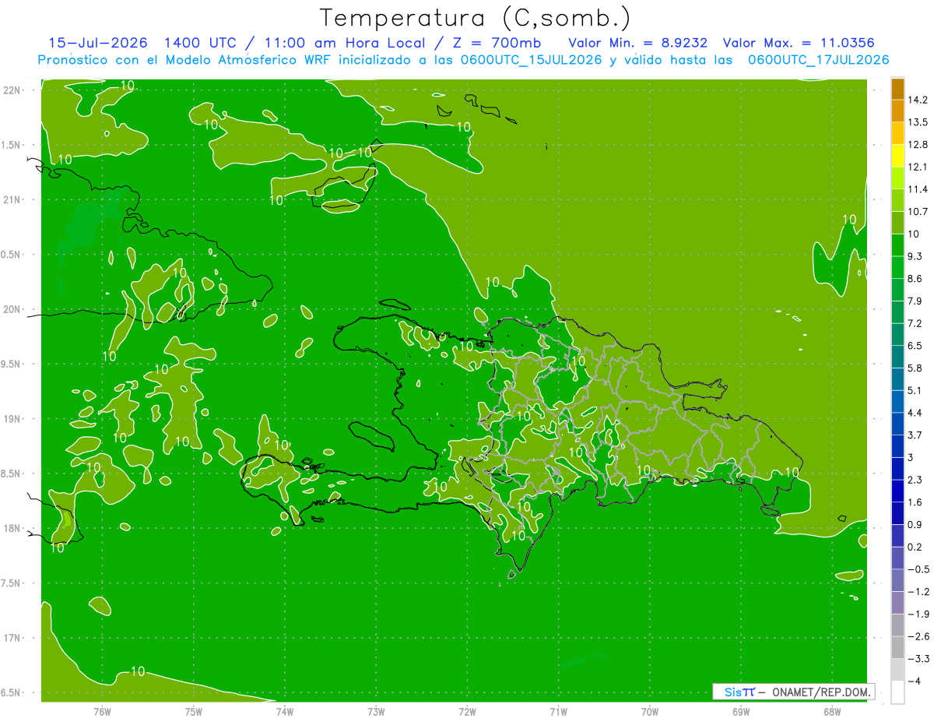Click the "75W" longitude label
934x722 pixels.
point(194,712)
